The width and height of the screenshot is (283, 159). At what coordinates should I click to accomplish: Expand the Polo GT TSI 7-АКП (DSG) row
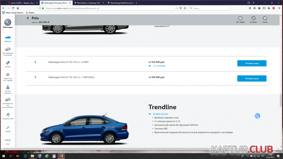pos(35,77)
